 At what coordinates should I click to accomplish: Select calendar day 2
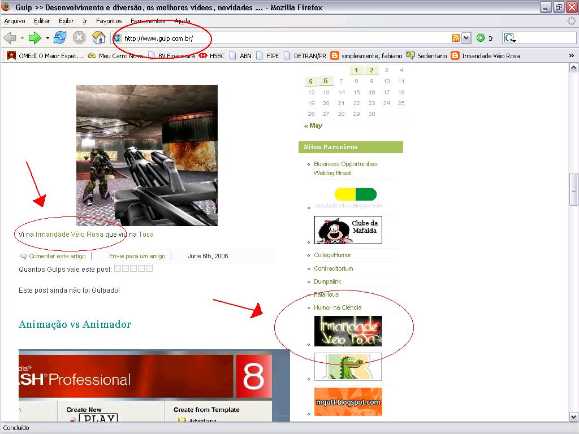click(x=371, y=70)
